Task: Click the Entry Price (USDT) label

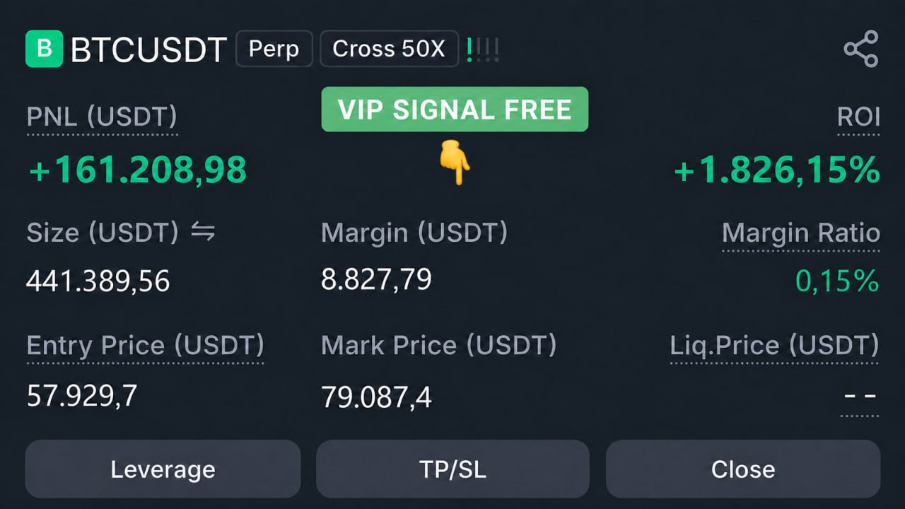Action: 145,346
